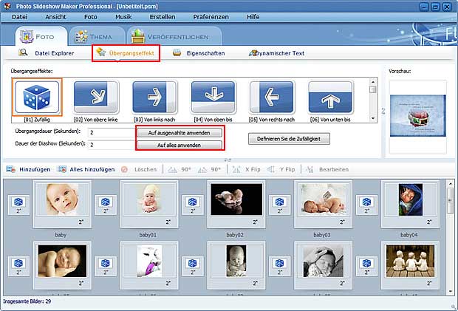Select the baby04 photo thumbnail
The height and width of the screenshot is (311, 458).
[411, 204]
